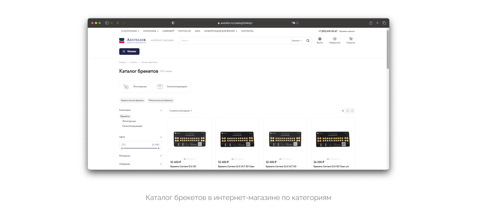
Task: Expand ИНФОРМАЦИЯ ДЛЯ ВРАЧЕЙ menu
Action: [221, 31]
